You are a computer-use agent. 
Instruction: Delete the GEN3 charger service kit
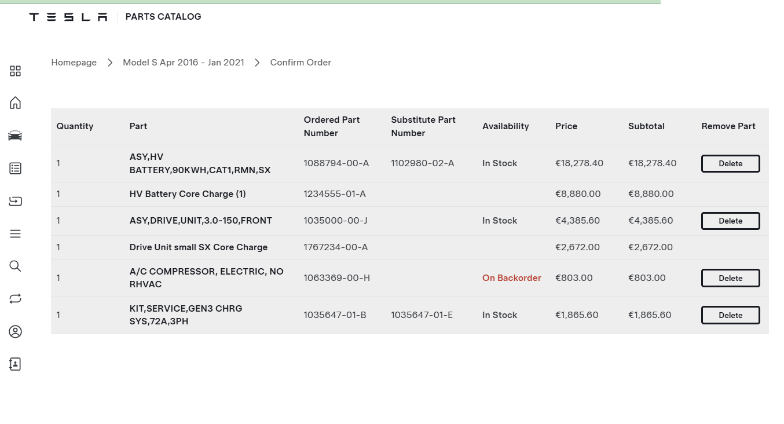click(x=731, y=315)
